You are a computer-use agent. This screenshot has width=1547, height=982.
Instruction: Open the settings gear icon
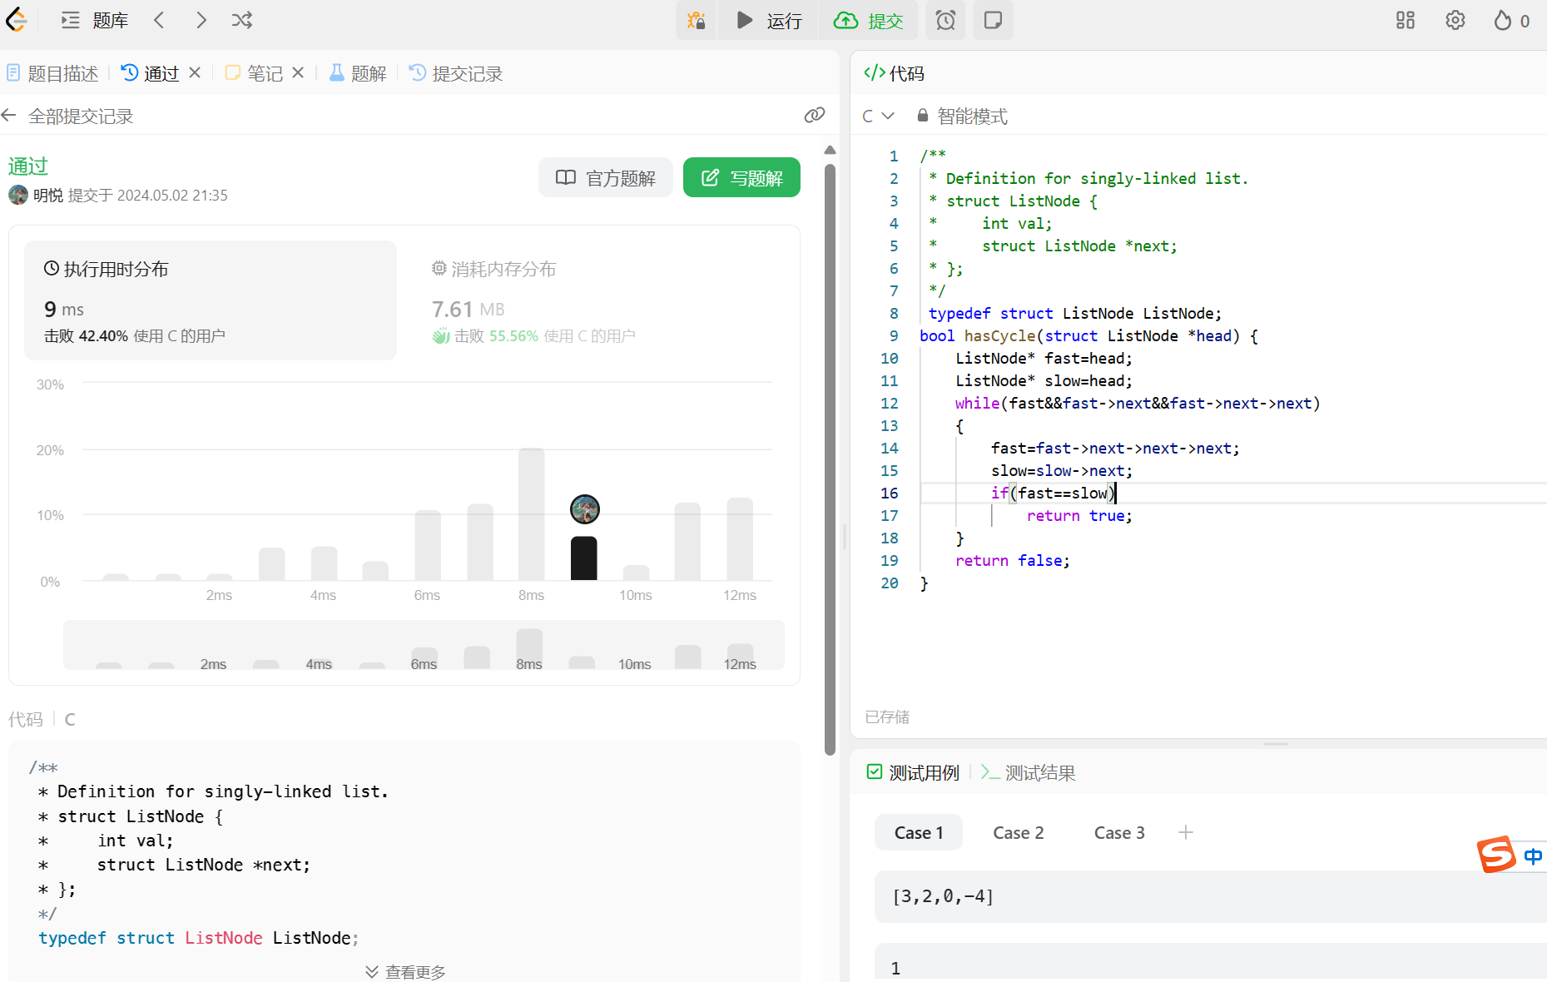[x=1455, y=20]
